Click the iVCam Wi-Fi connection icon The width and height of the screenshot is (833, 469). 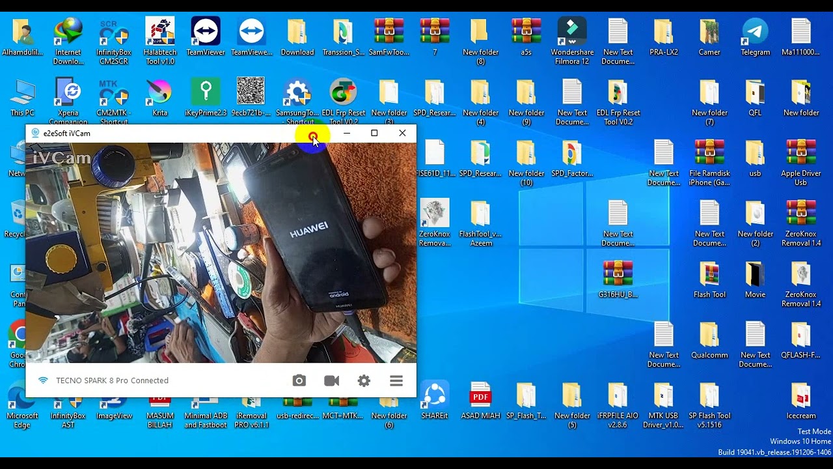click(43, 380)
